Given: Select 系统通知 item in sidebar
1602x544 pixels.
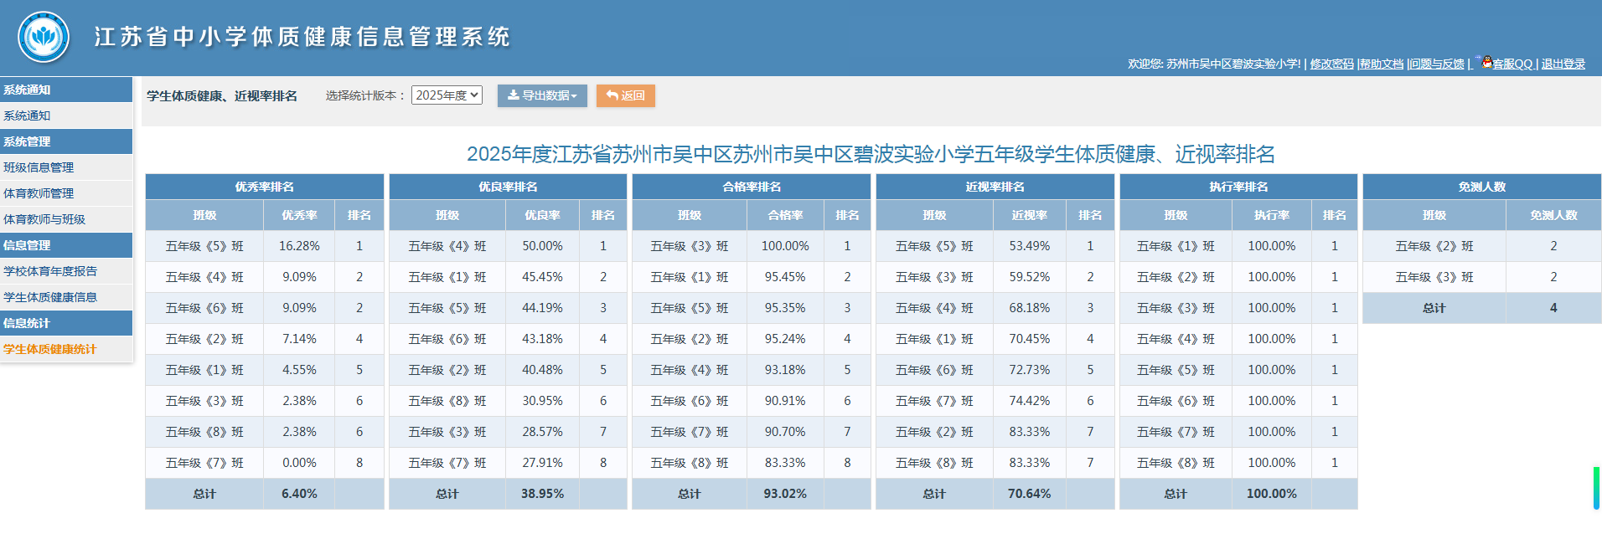Looking at the screenshot, I should point(27,115).
